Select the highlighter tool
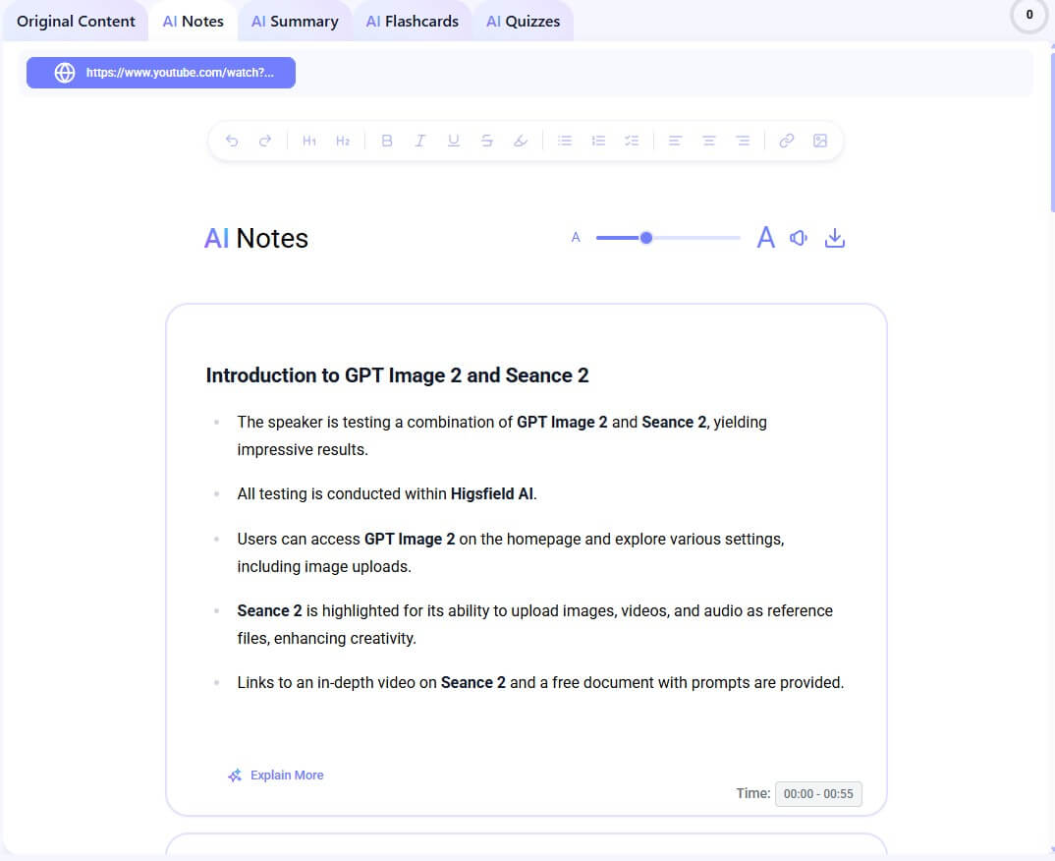Image resolution: width=1055 pixels, height=861 pixels. 520,141
